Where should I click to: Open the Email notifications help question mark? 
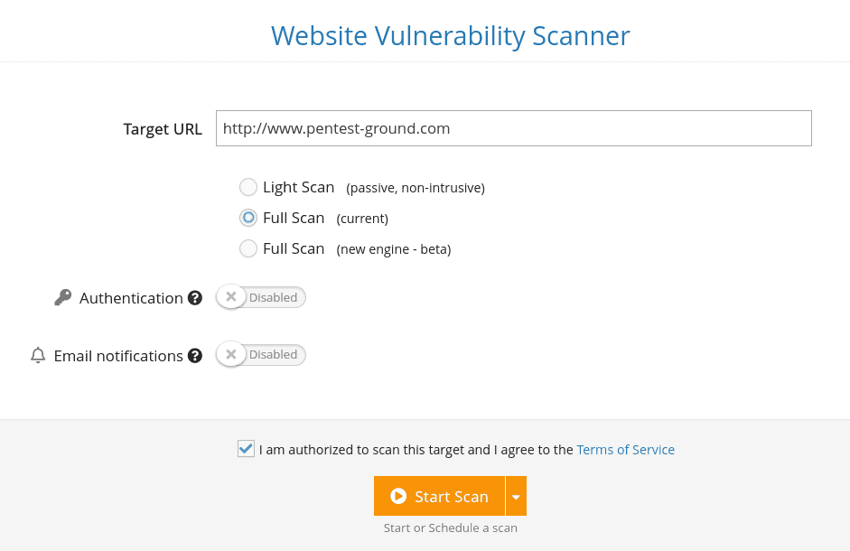click(x=195, y=355)
